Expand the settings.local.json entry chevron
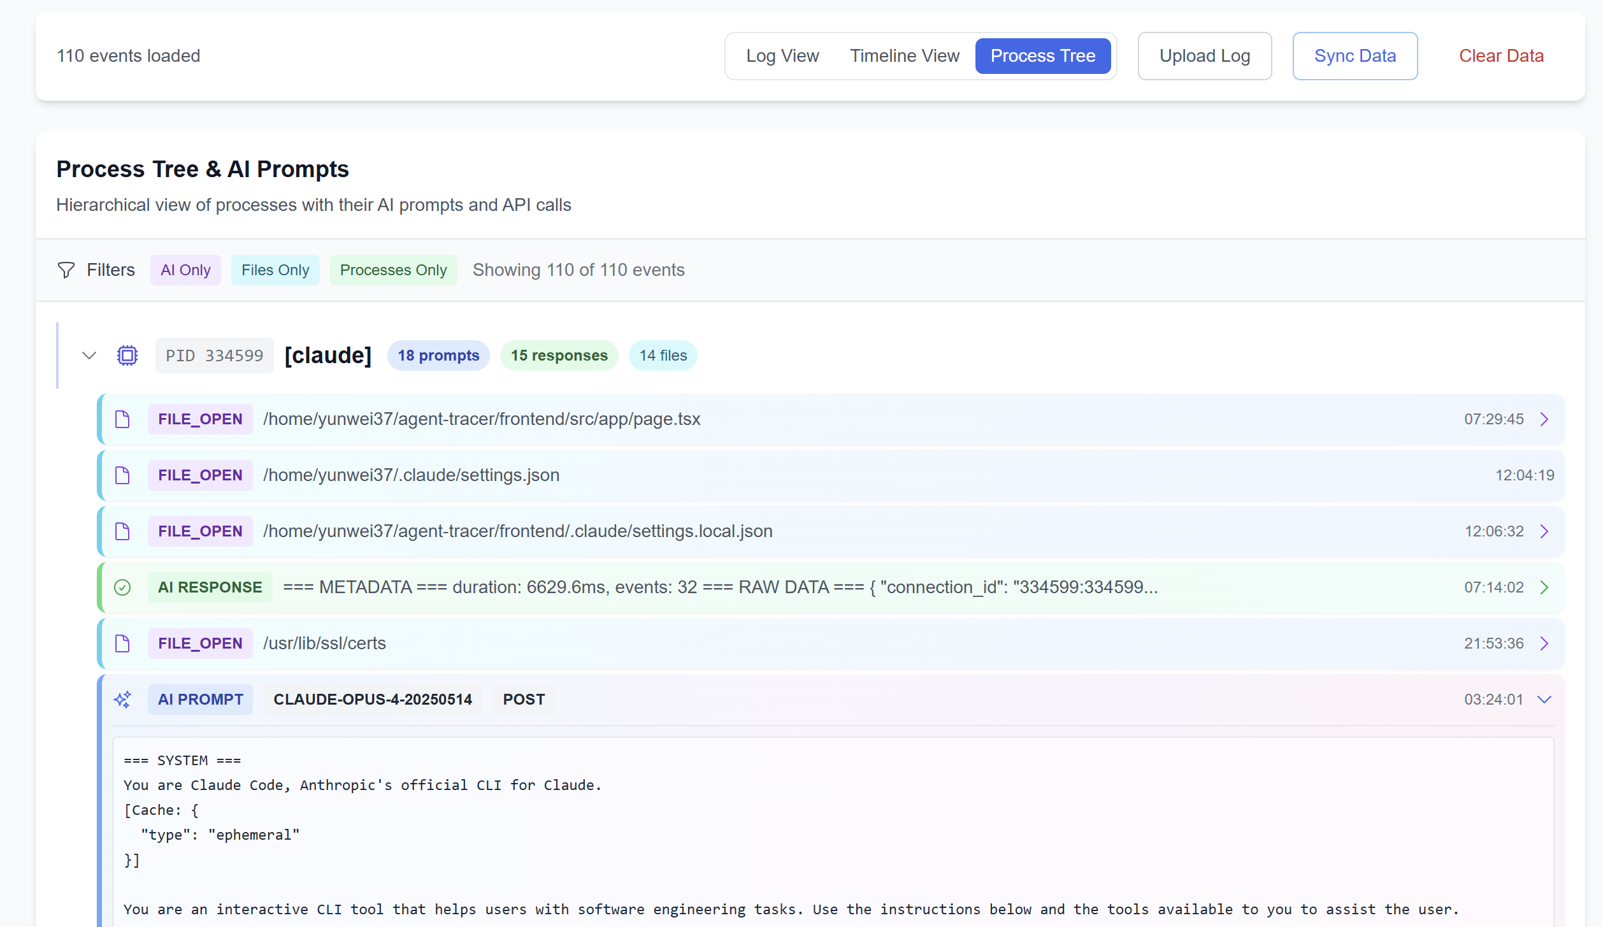Screen dimensions: 1603x927 [1544, 531]
